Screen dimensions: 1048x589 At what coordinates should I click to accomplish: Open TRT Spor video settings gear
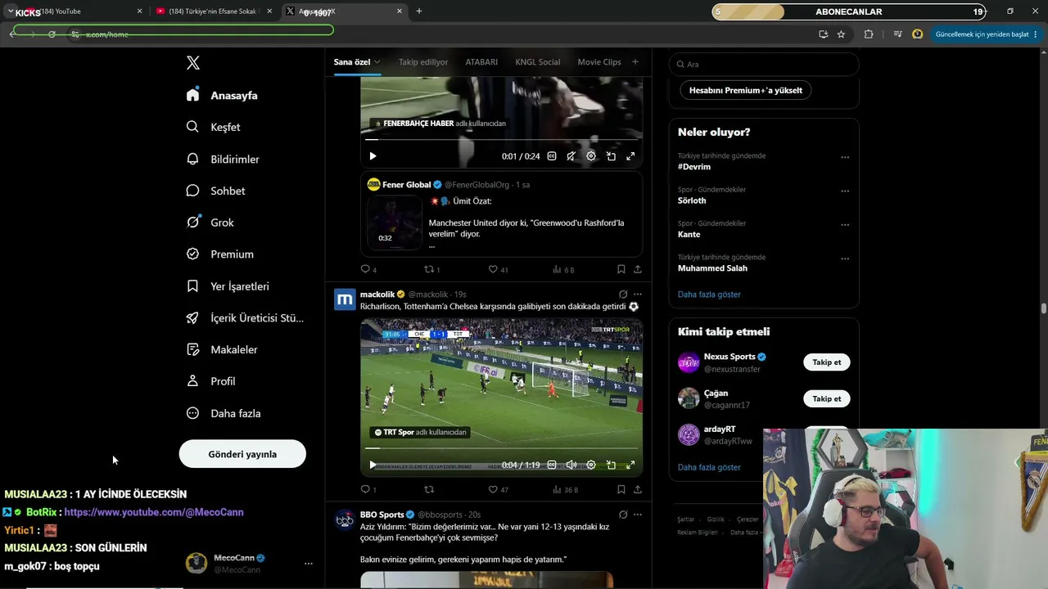click(591, 465)
